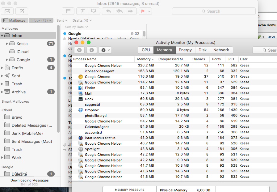Open the flag color dropdown arrow

[149, 11]
